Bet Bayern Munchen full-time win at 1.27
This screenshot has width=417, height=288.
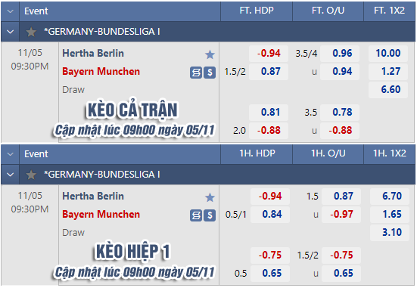[x=388, y=72]
